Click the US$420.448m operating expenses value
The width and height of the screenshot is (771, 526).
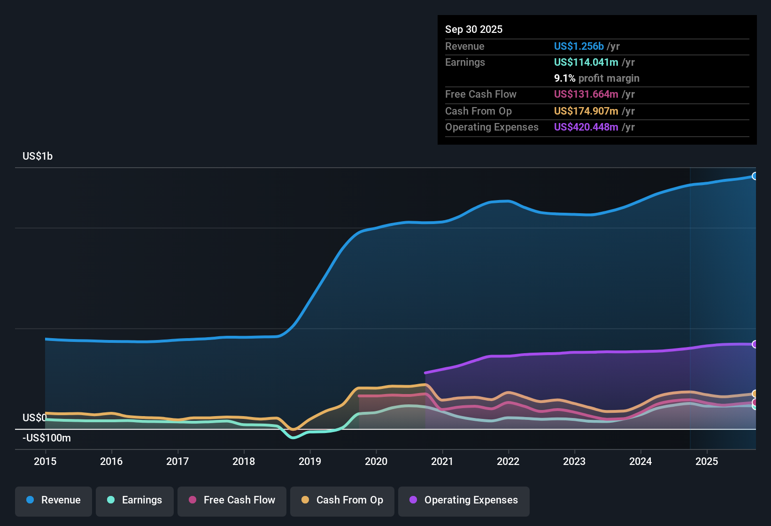(x=586, y=127)
